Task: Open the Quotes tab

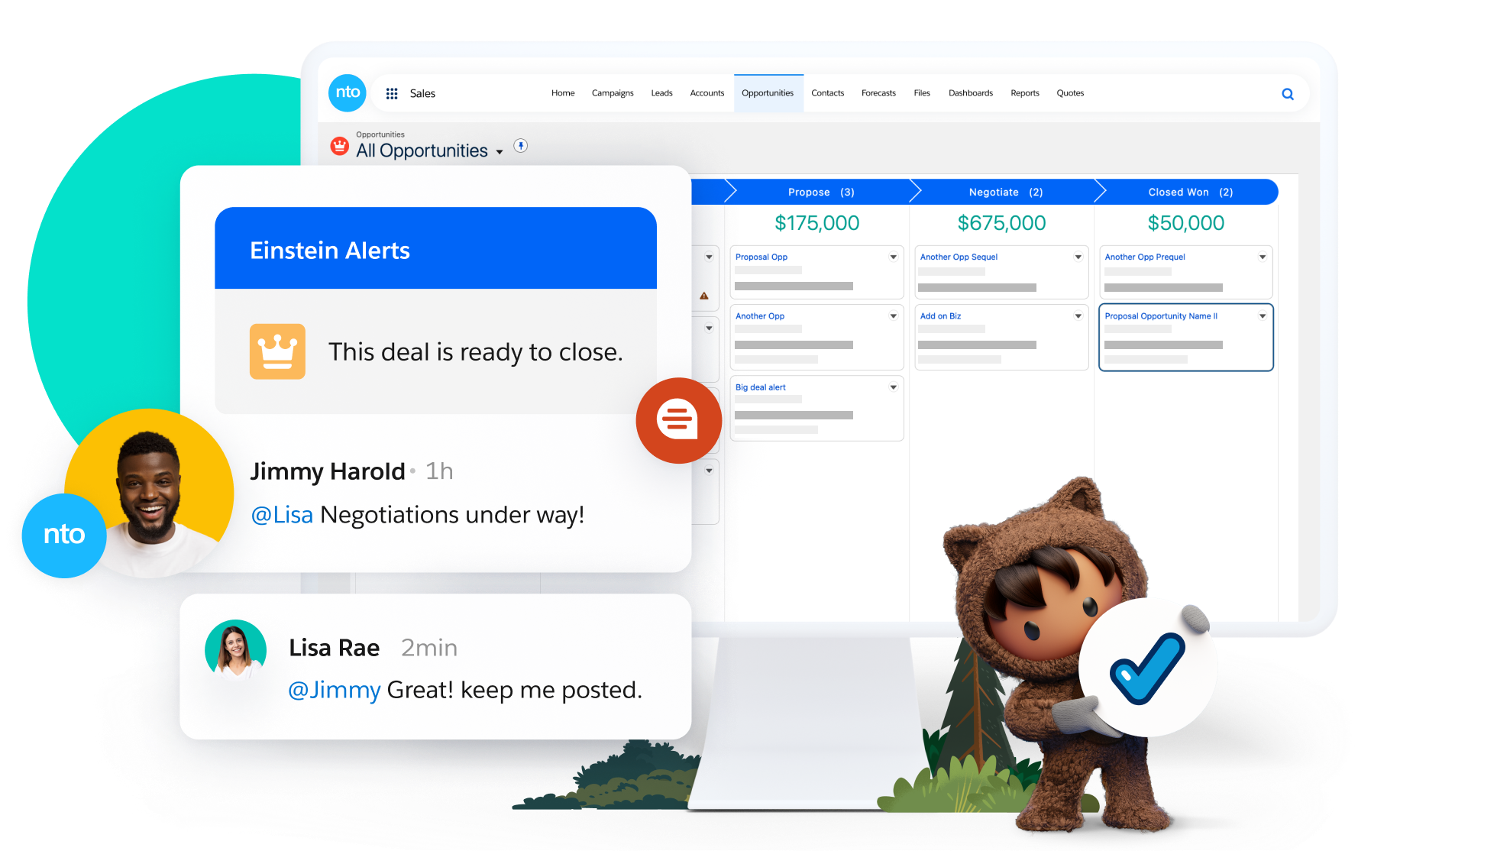Action: point(1070,93)
